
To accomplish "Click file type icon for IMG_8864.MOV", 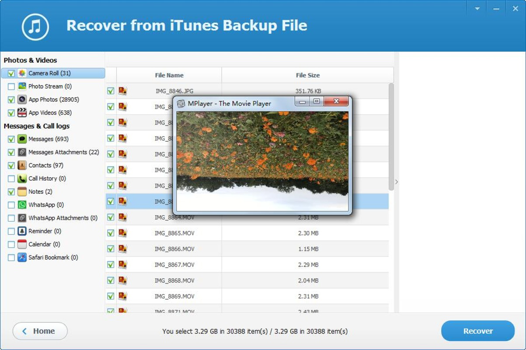I will (x=122, y=217).
